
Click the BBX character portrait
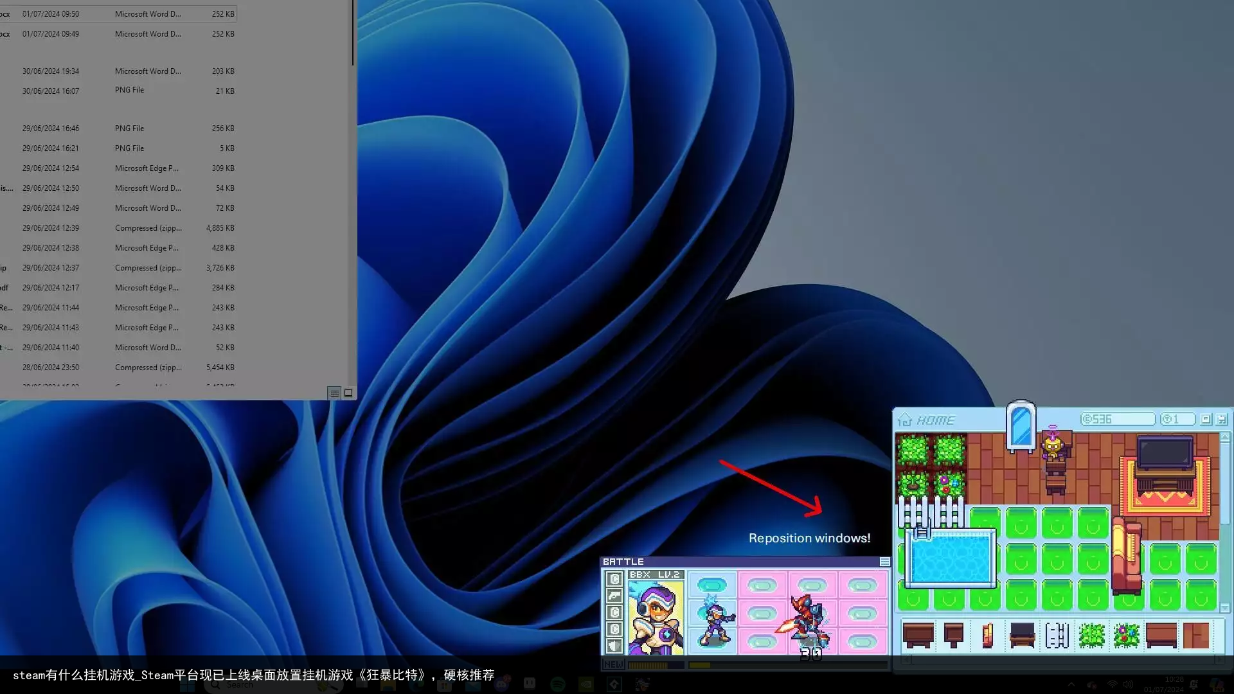click(656, 618)
